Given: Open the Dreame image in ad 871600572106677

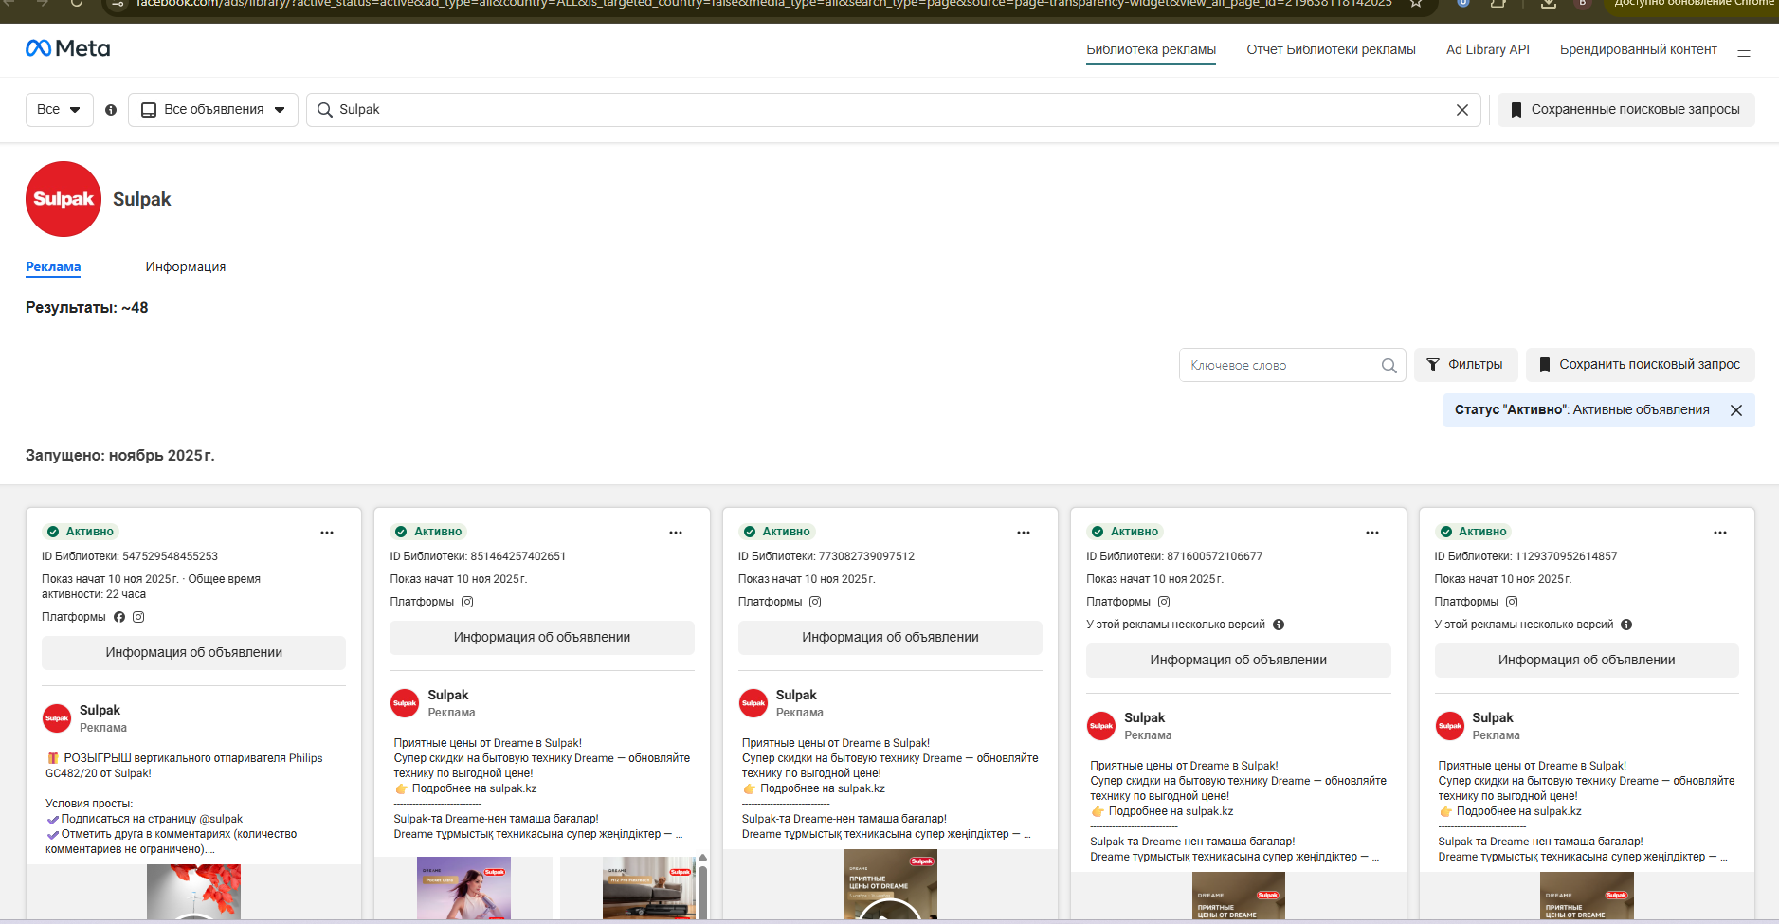Looking at the screenshot, I should (1239, 896).
